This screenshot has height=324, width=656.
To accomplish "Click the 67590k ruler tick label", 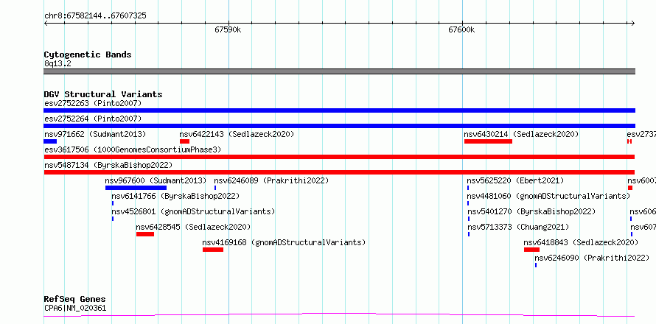I will coord(228,29).
